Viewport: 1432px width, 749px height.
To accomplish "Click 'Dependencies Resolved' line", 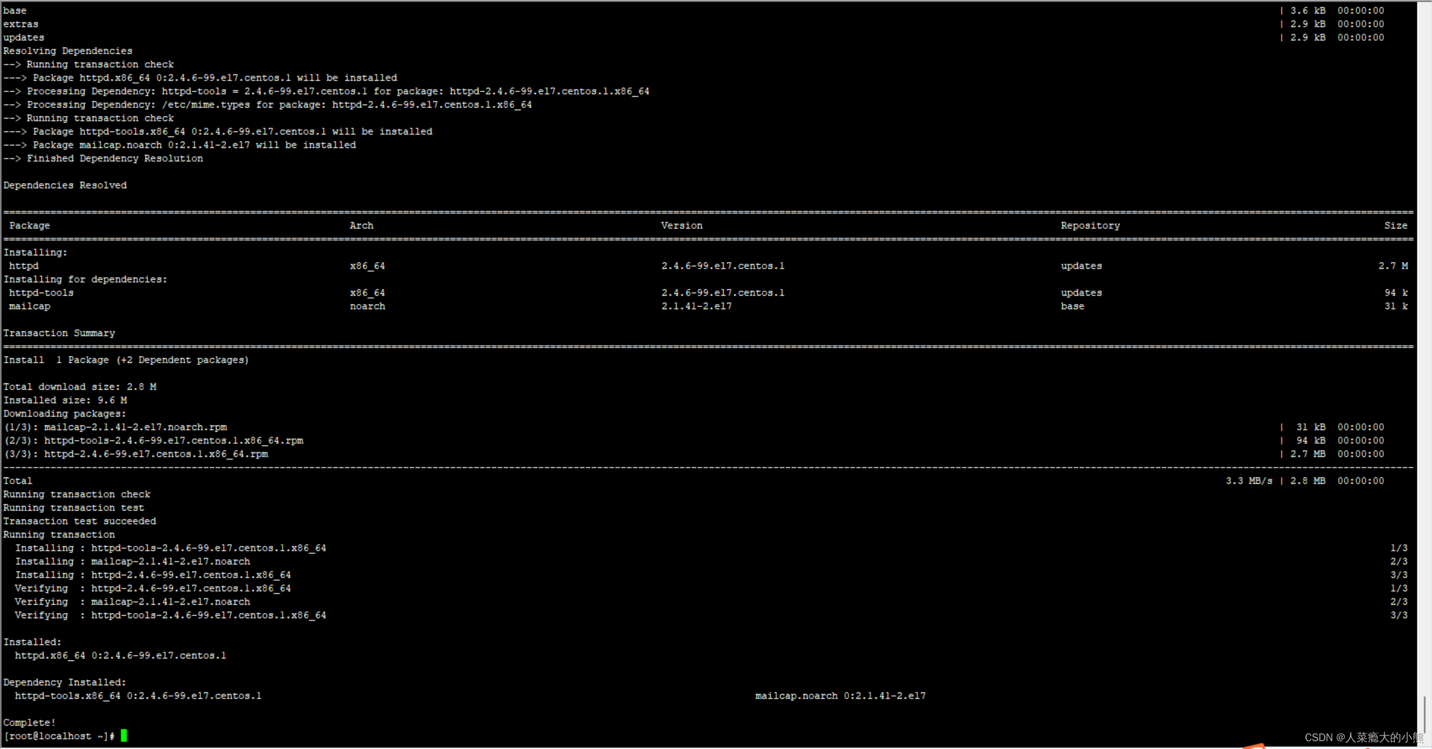I will [x=65, y=185].
